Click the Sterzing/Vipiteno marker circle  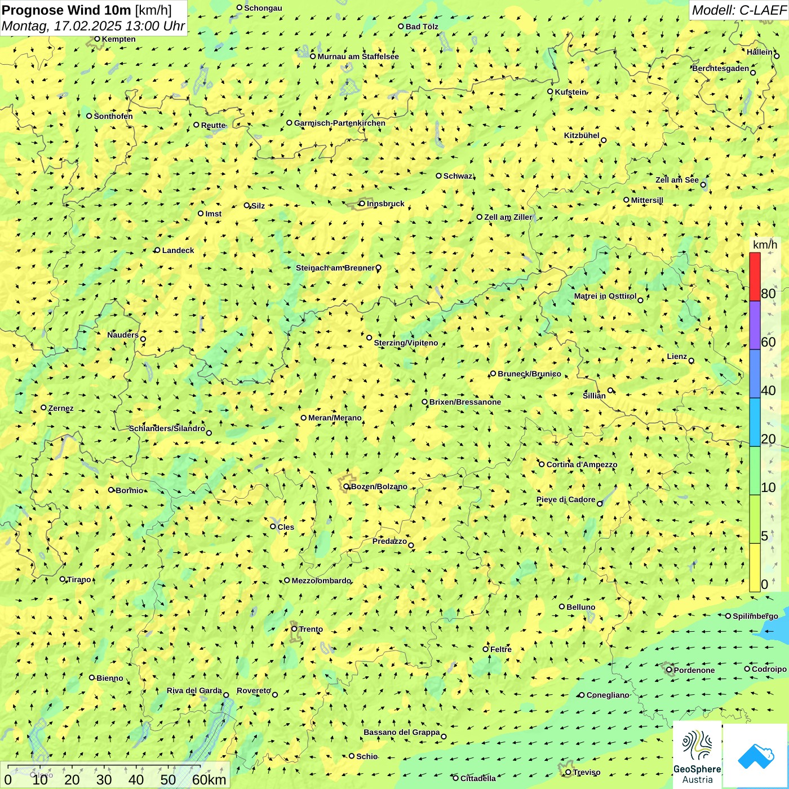click(x=369, y=338)
